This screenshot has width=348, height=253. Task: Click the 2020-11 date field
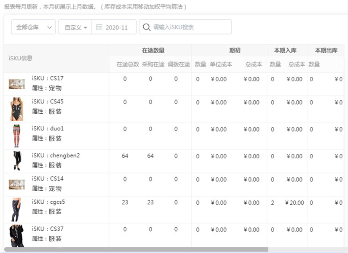(114, 27)
